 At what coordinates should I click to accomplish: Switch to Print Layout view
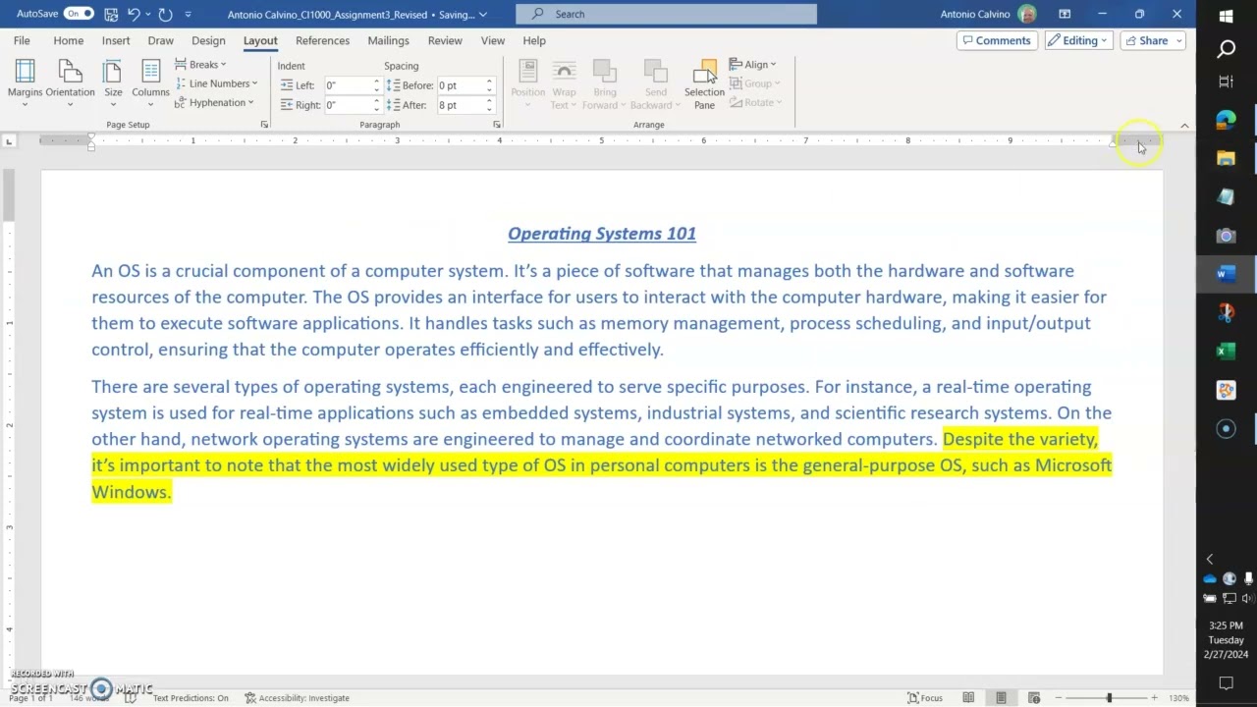pyautogui.click(x=1001, y=698)
